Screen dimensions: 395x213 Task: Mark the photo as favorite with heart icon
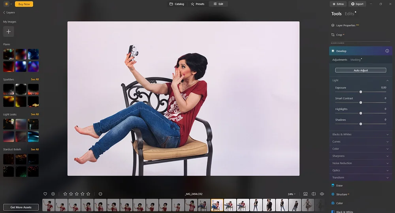pos(45,194)
